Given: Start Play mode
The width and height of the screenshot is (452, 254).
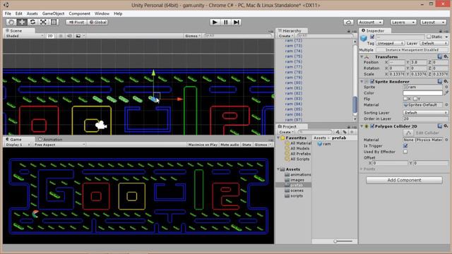Looking at the screenshot, I should 215,22.
